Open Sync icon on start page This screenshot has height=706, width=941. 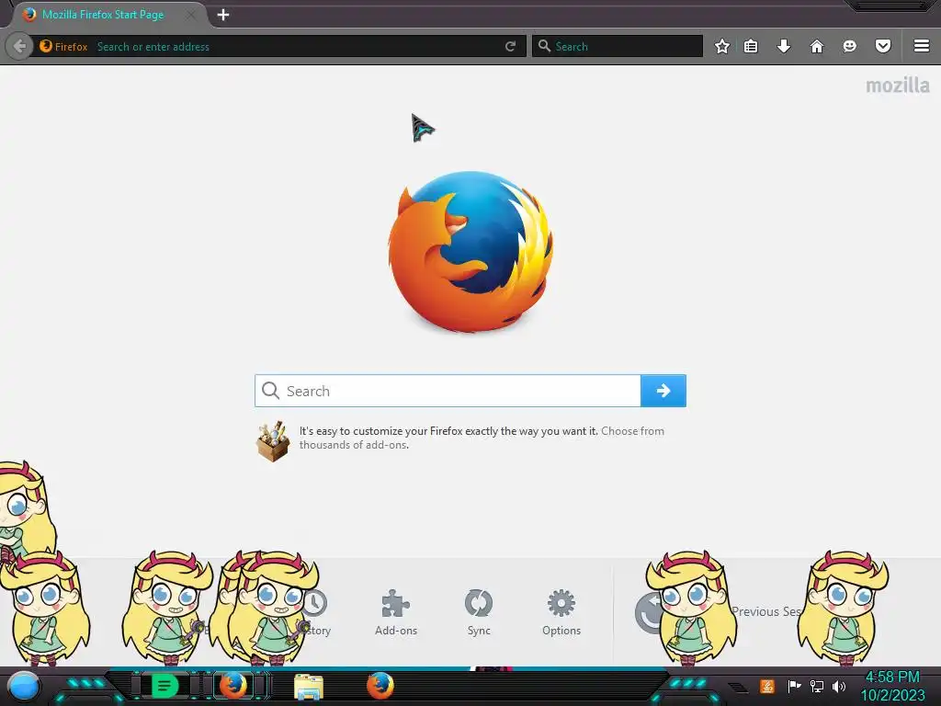coord(479,603)
